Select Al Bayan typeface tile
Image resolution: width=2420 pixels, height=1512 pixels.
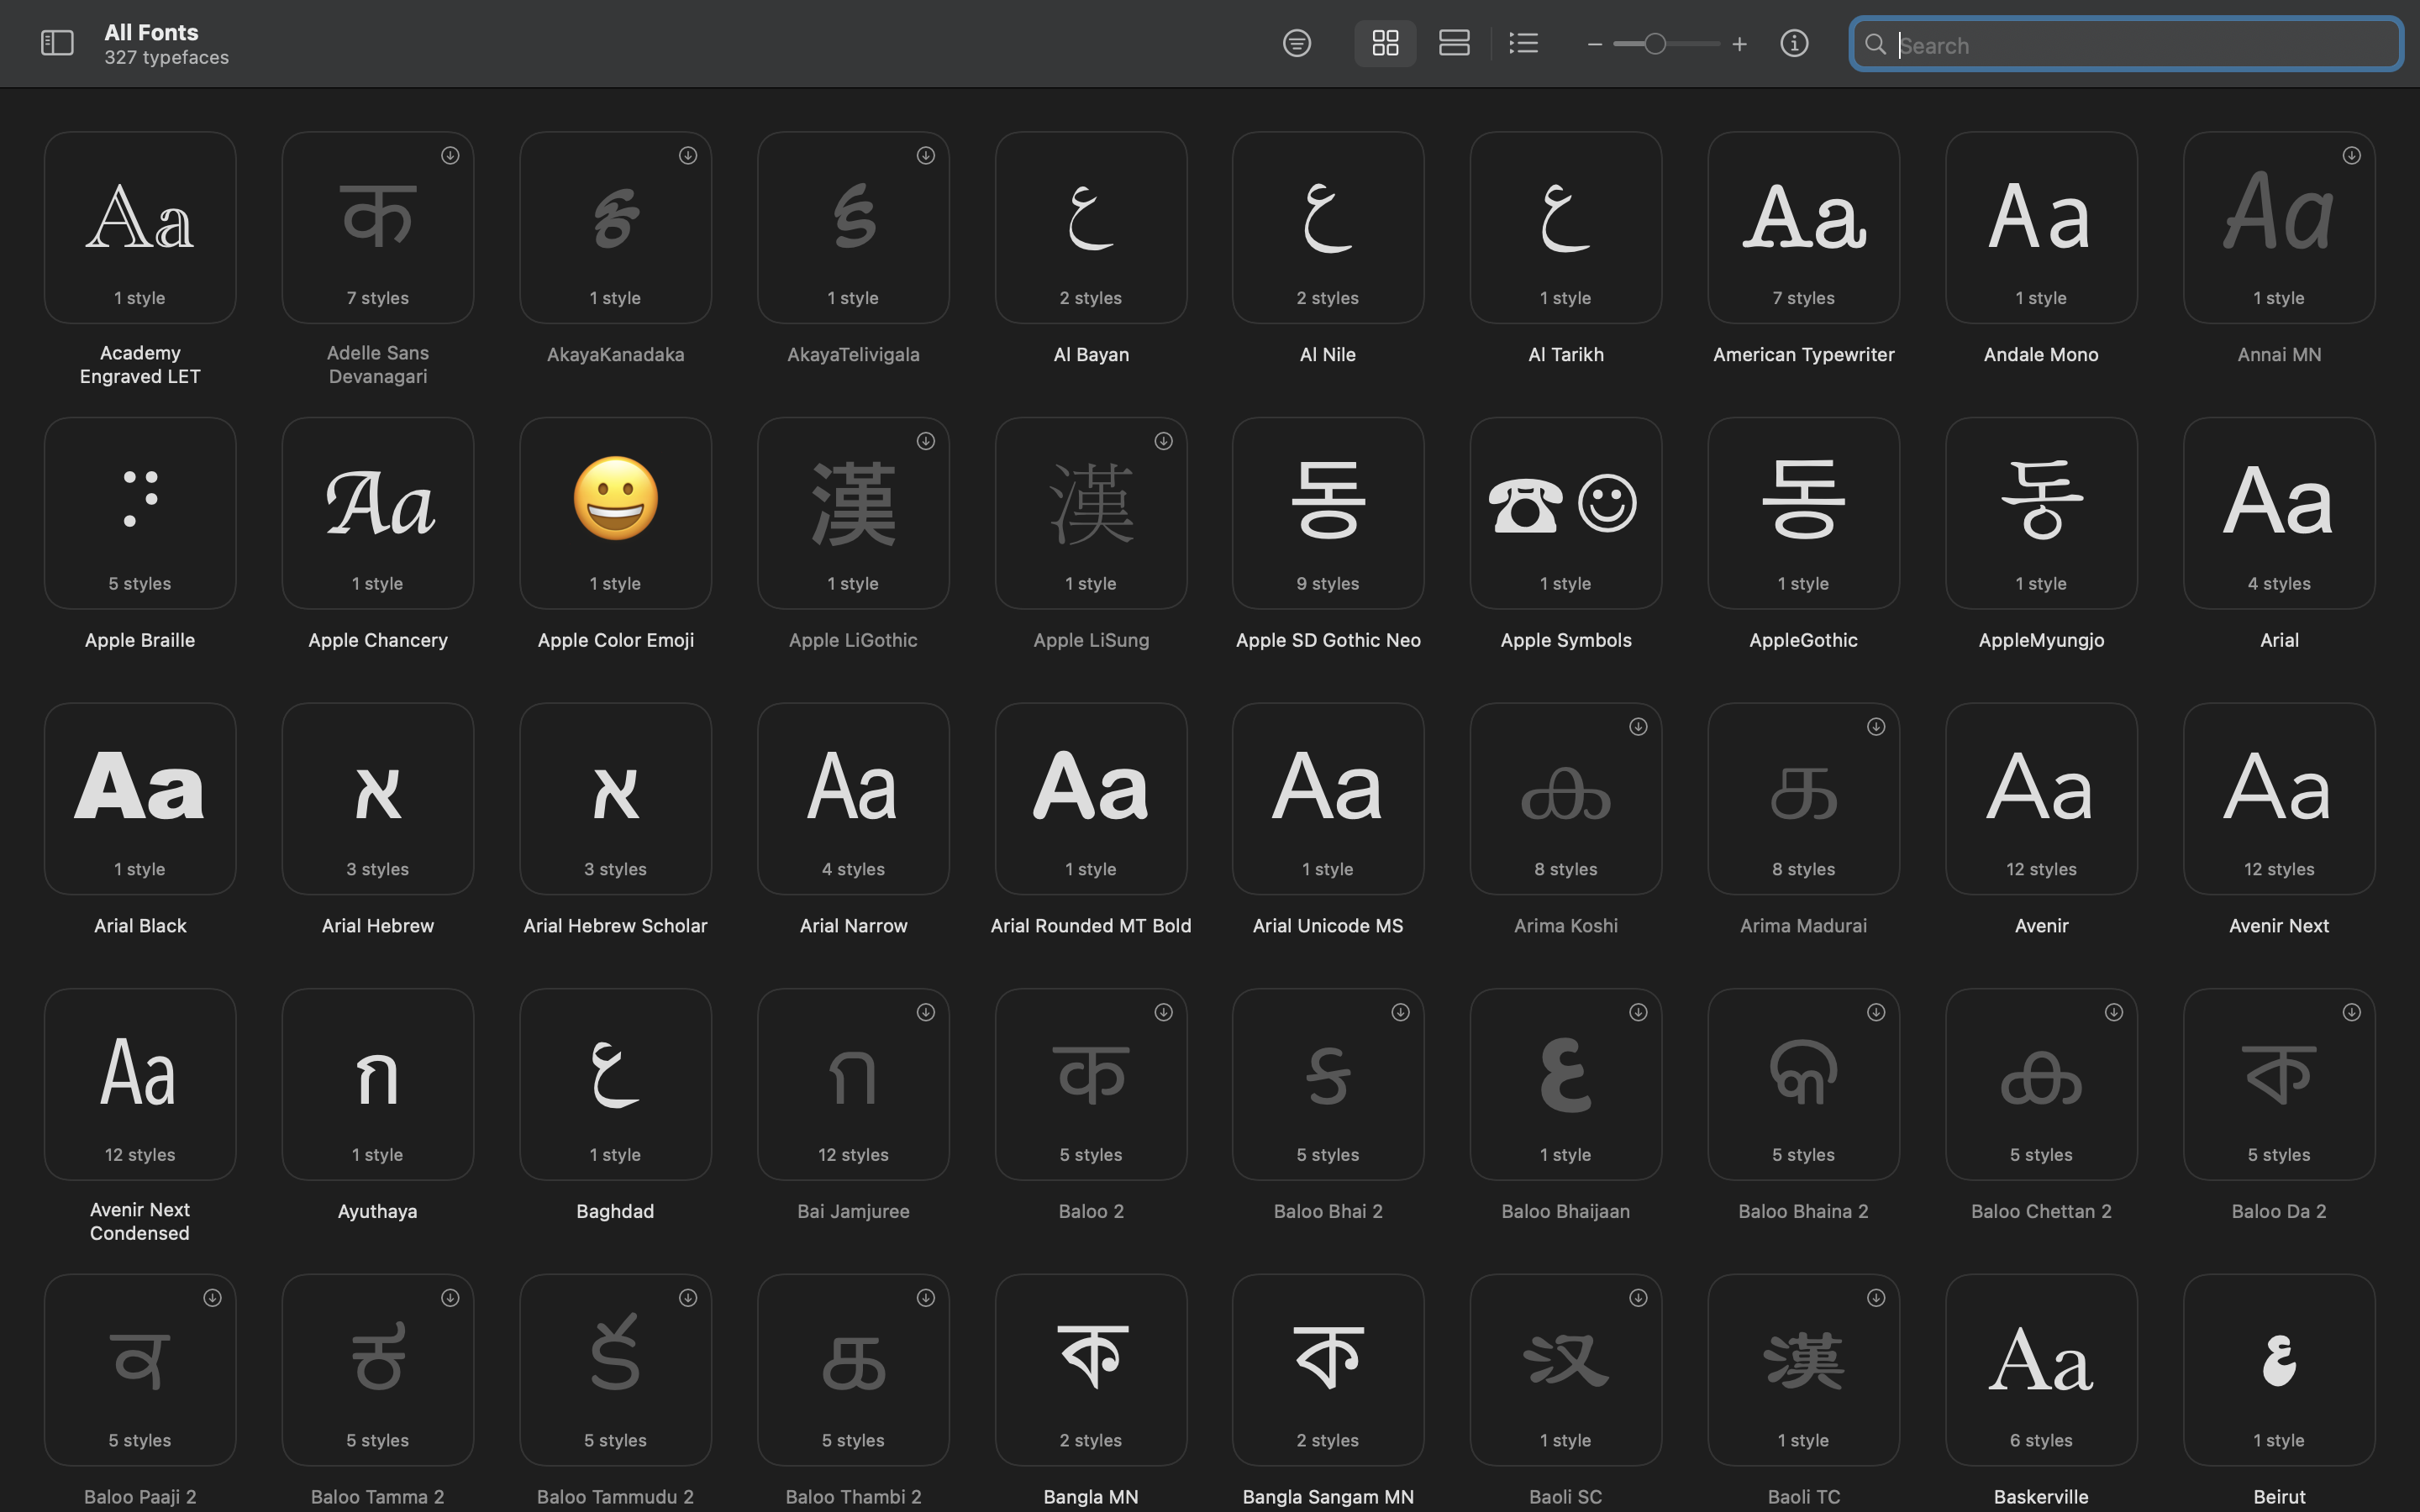1091,227
